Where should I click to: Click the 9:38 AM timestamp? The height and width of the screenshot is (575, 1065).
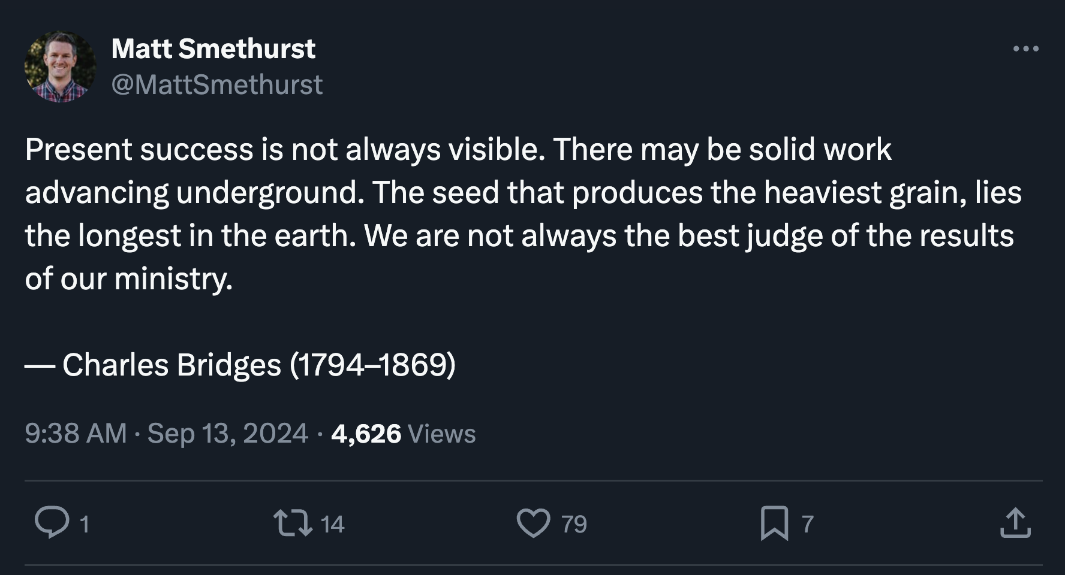click(x=76, y=433)
